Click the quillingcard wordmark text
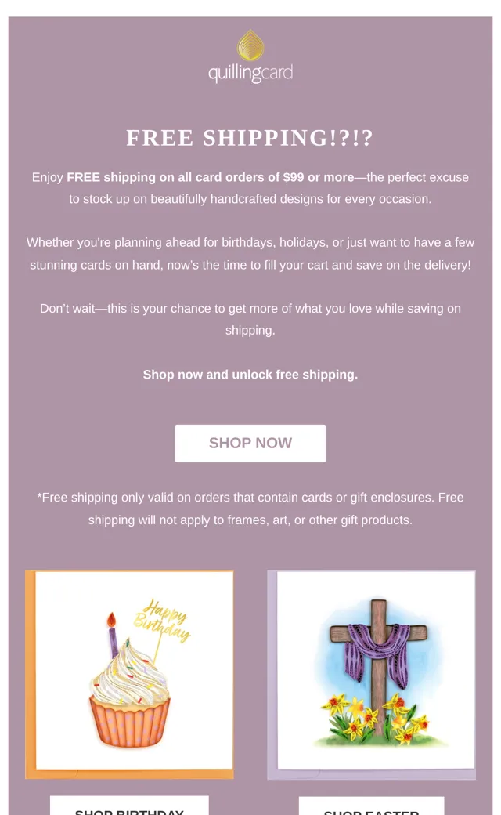Viewport: 501px width, 815px height. coord(250,73)
